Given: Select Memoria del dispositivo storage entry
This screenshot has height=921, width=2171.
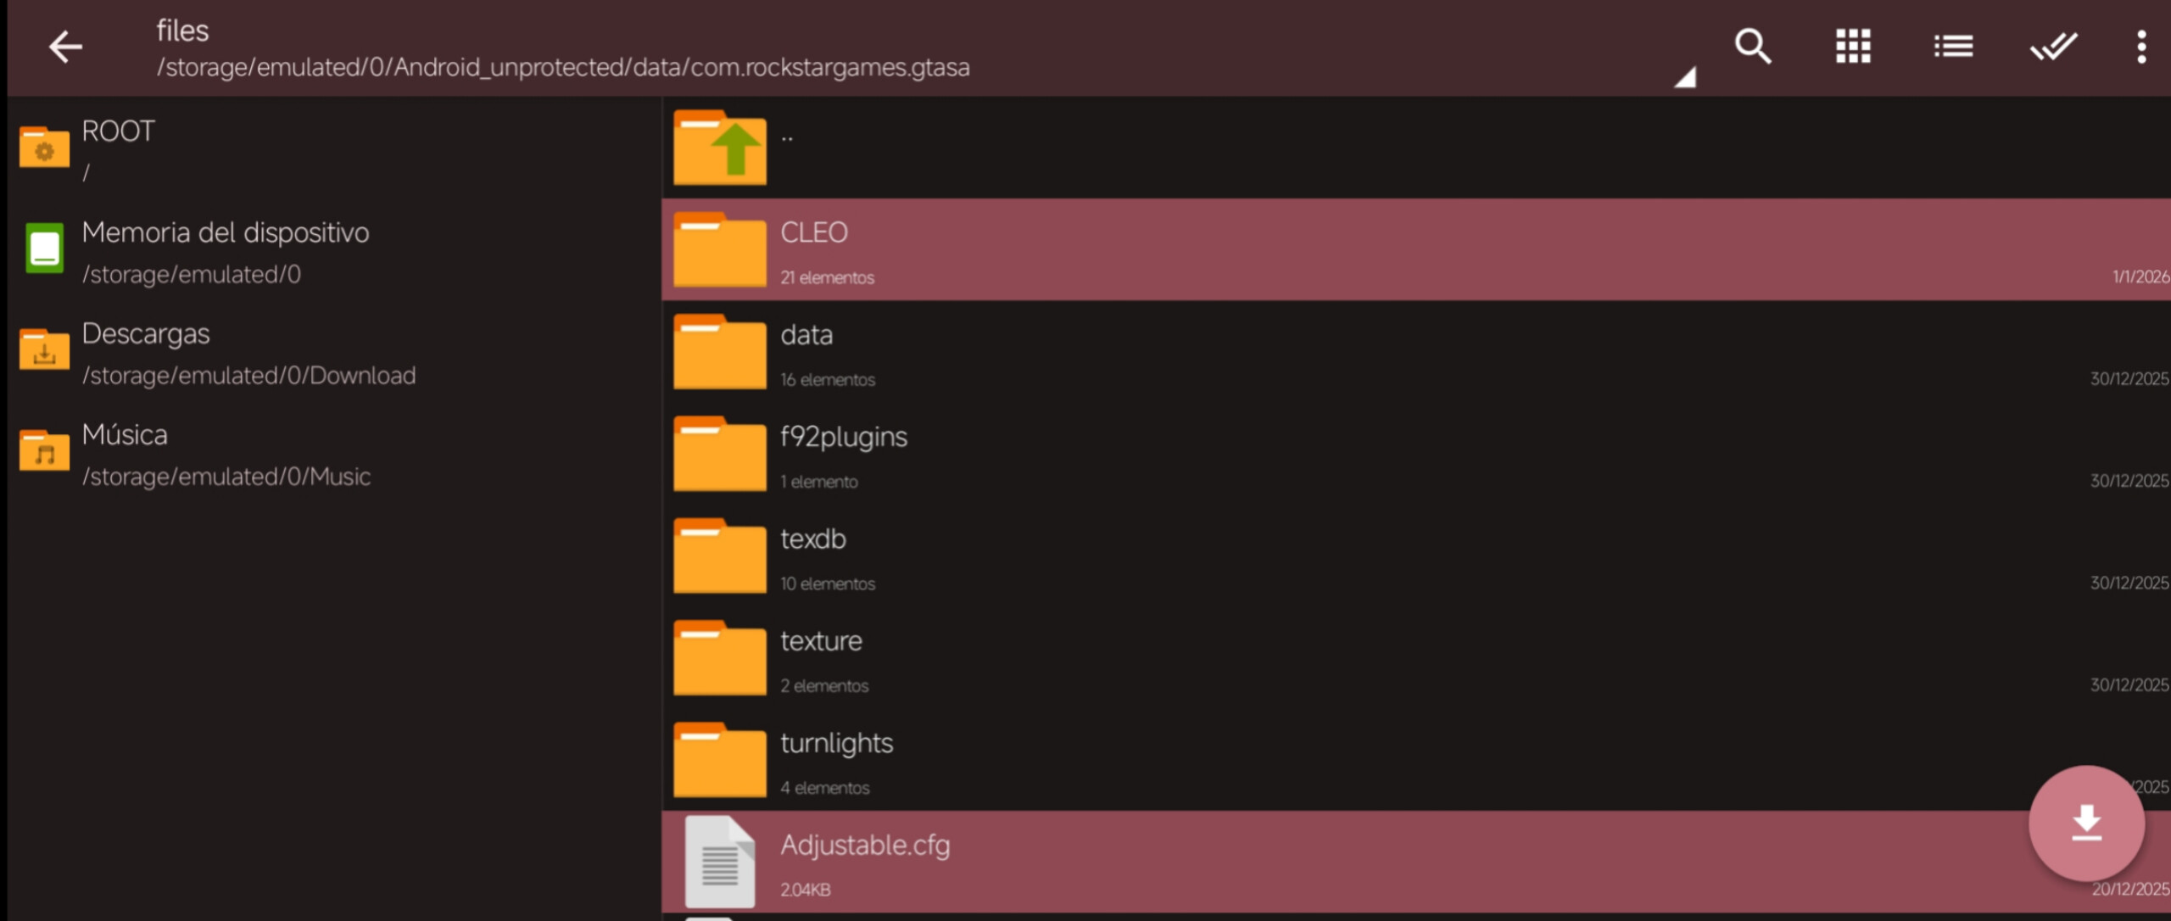Looking at the screenshot, I should (x=225, y=250).
